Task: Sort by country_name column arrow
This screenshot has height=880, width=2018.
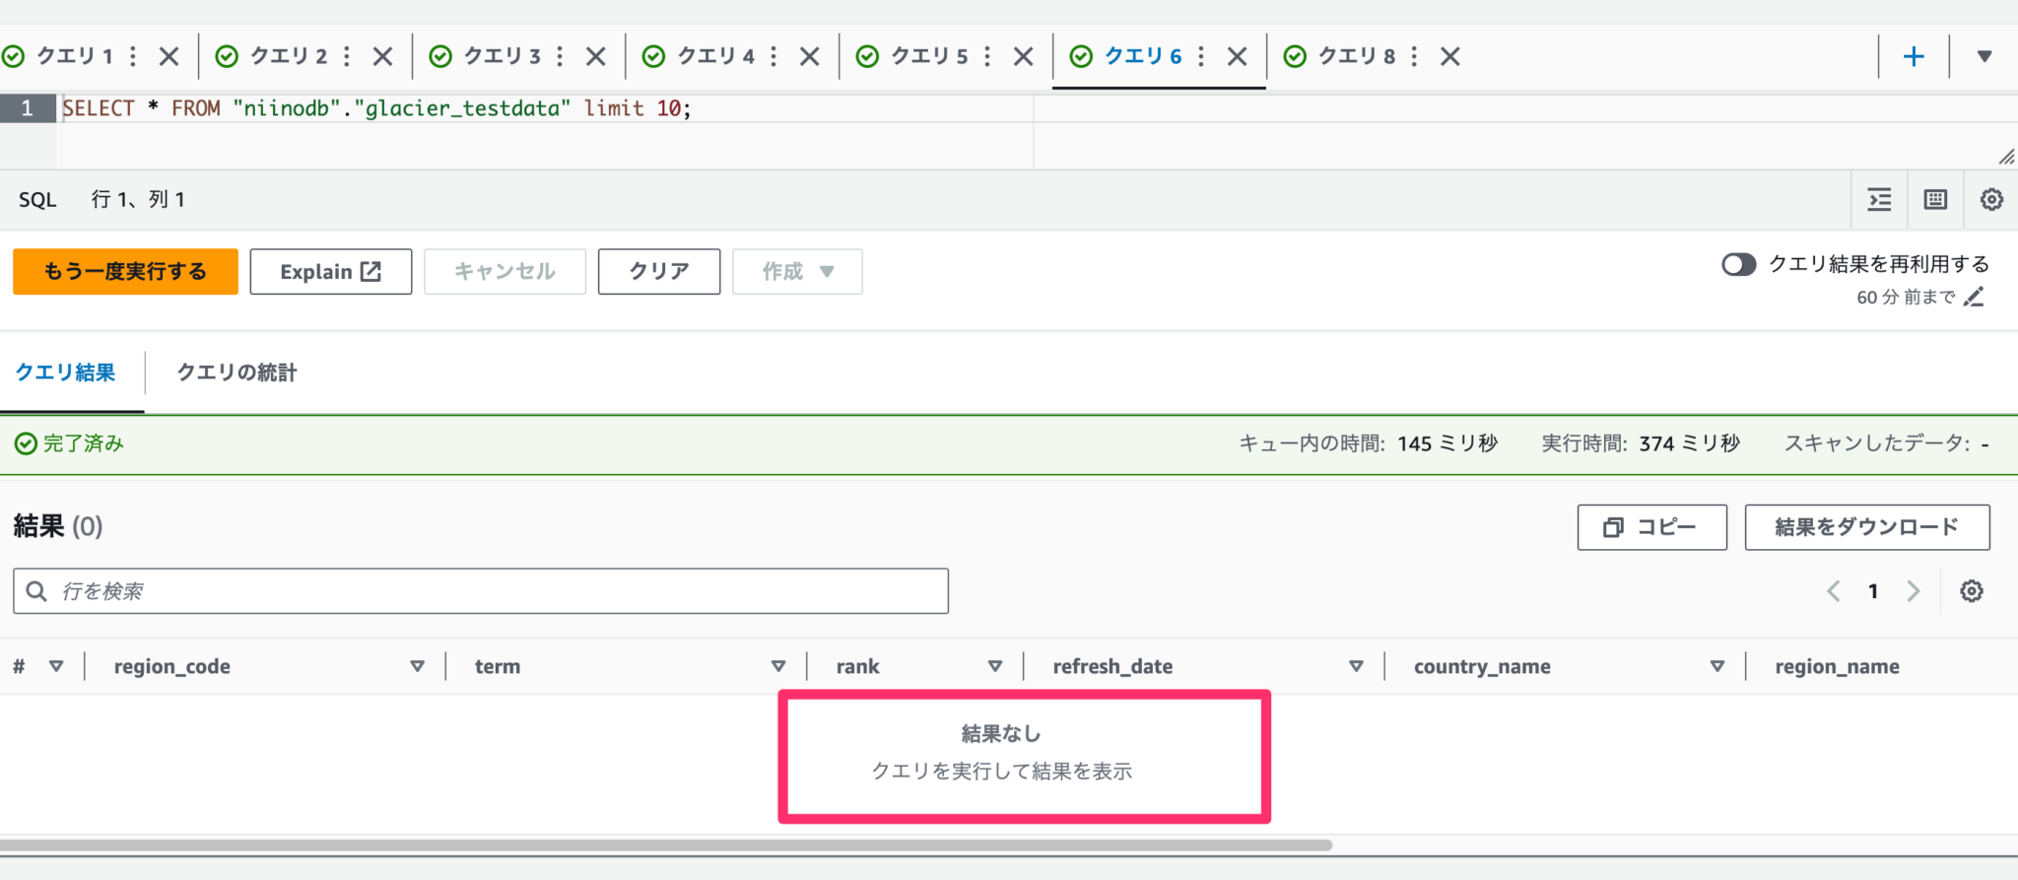Action: pyautogui.click(x=1717, y=666)
